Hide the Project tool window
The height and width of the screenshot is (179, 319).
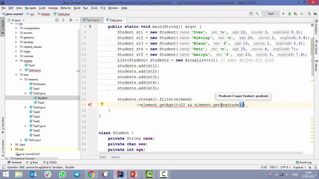[77, 20]
